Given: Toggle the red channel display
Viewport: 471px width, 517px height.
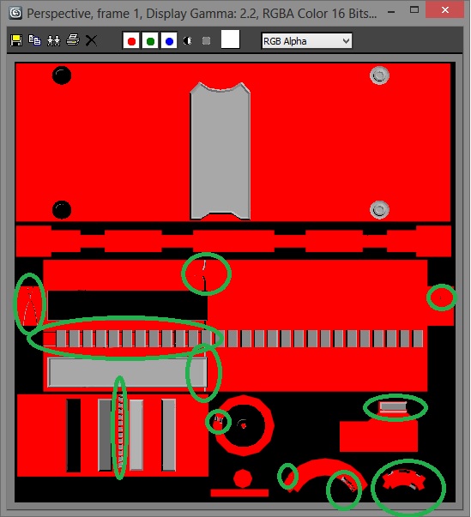Looking at the screenshot, I should 131,41.
